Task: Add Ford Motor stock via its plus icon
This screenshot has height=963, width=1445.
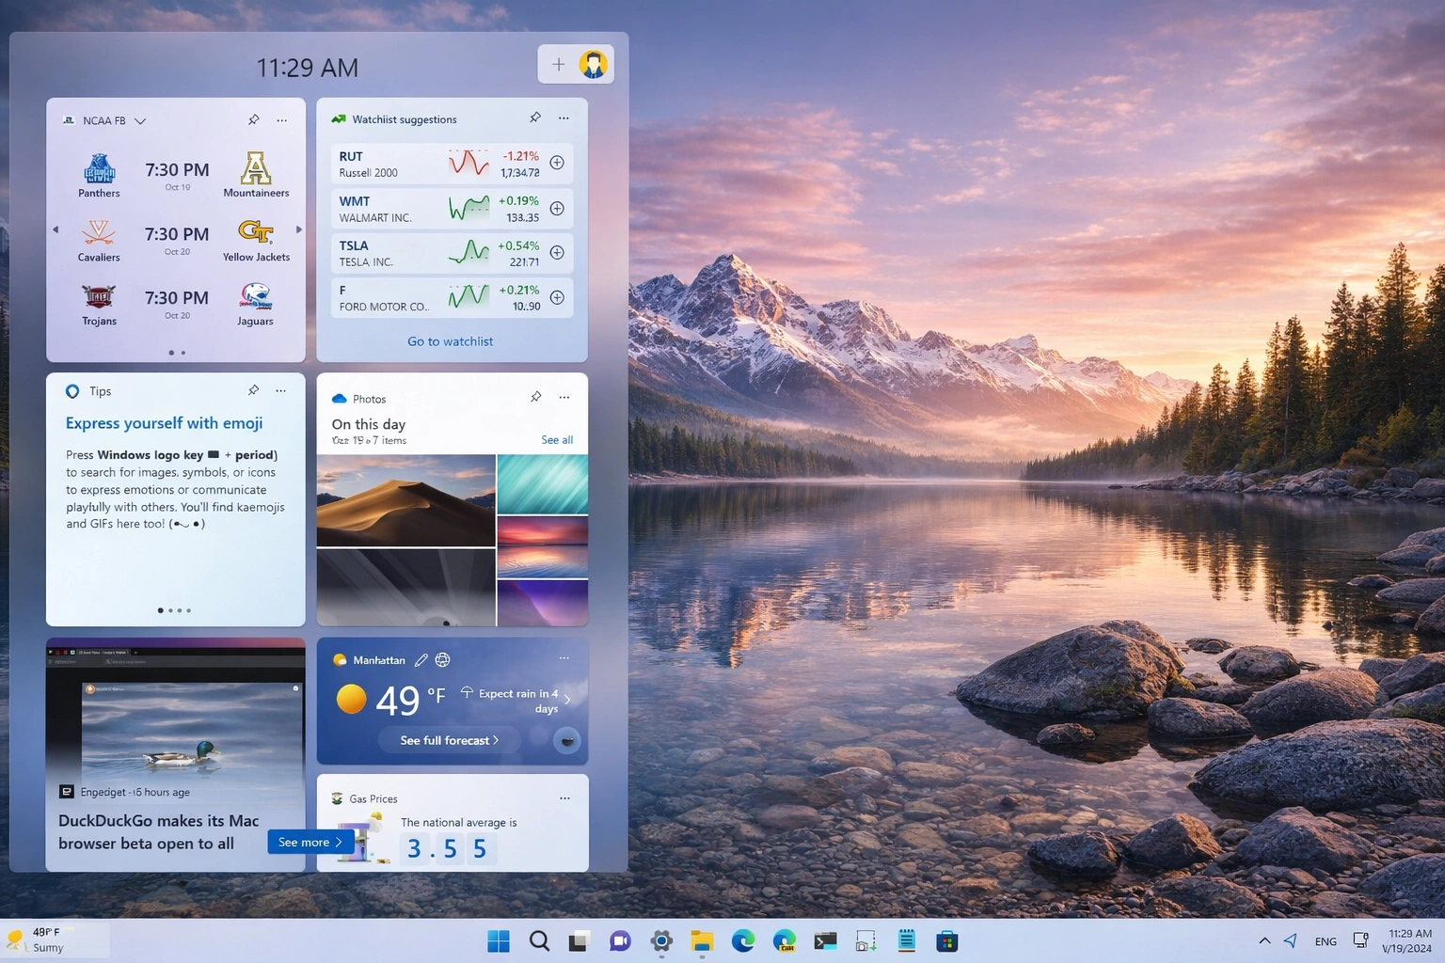Action: (x=556, y=297)
